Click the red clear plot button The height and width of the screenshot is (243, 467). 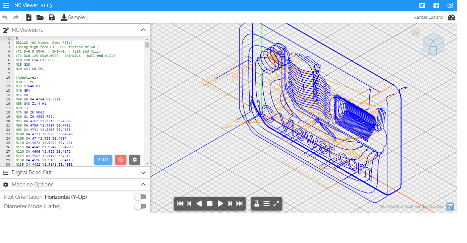pyautogui.click(x=121, y=160)
